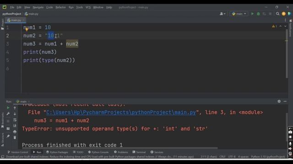Open Search Everywhere magnifier icon
293x164 pixels.
click(278, 14)
